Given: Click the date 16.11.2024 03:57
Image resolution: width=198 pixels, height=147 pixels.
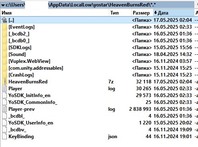Looking at the screenshot, I should coord(173,61).
